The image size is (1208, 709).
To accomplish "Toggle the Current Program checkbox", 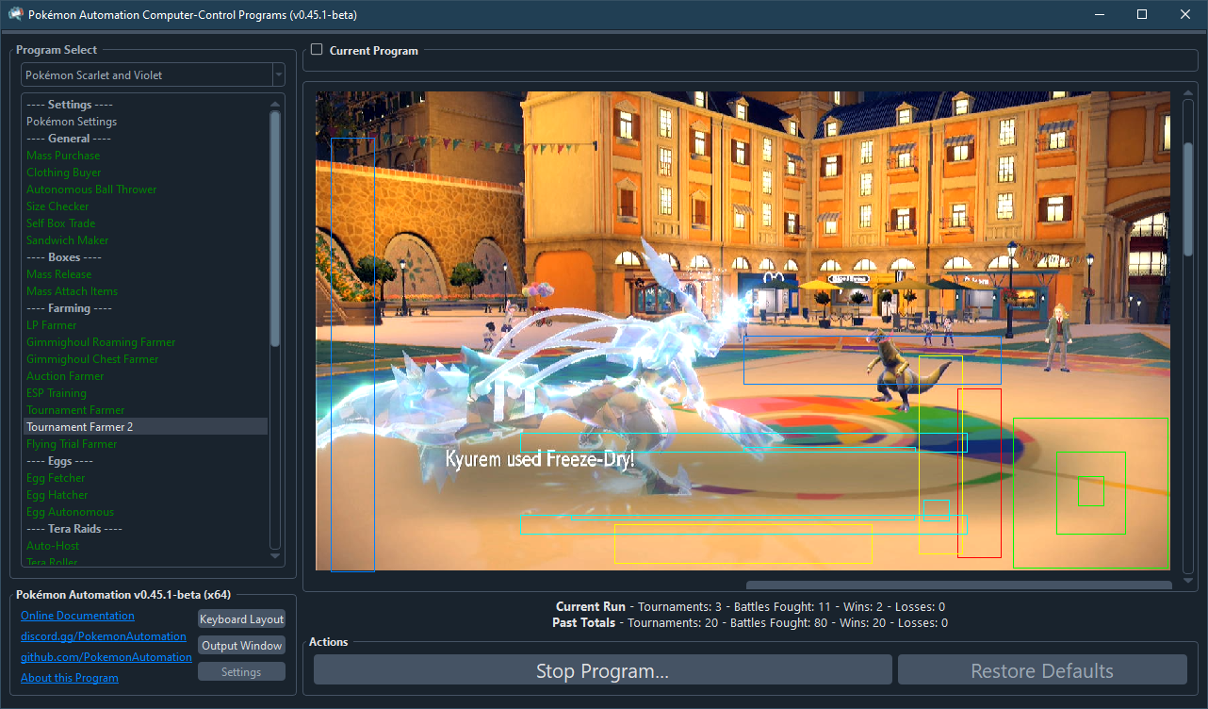I will click(317, 50).
